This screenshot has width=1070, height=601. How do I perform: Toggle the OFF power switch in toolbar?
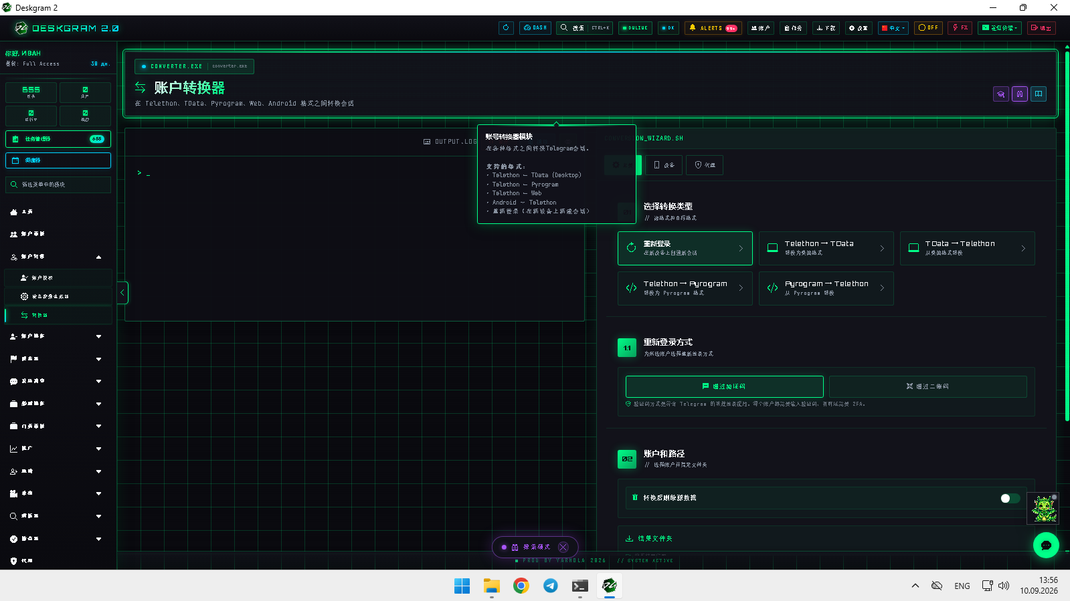click(928, 28)
